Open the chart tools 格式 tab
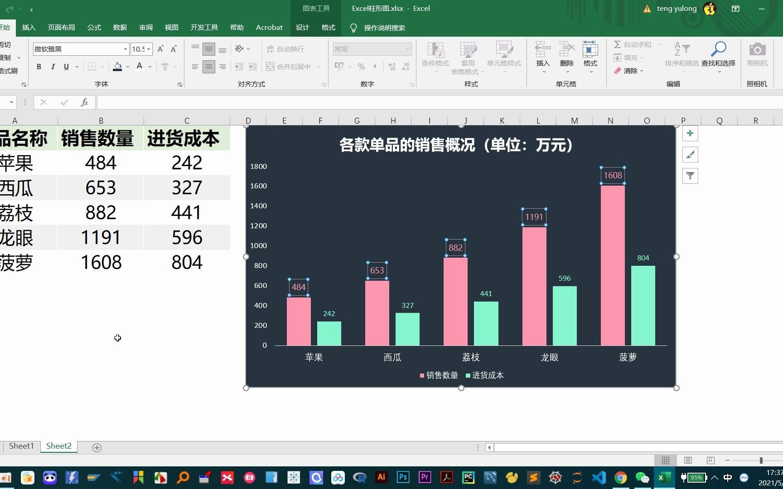The width and height of the screenshot is (783, 489). click(x=328, y=28)
